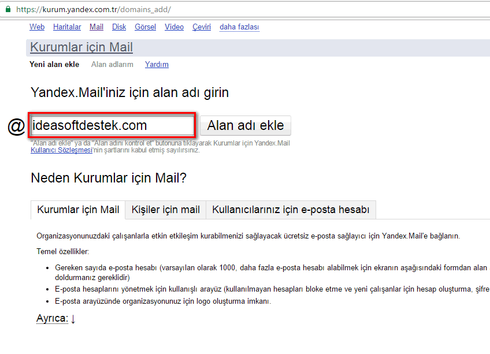Click the bullet text about logo oluşturma imkanı
Viewport: 490px width, 354px height.
coord(163,301)
